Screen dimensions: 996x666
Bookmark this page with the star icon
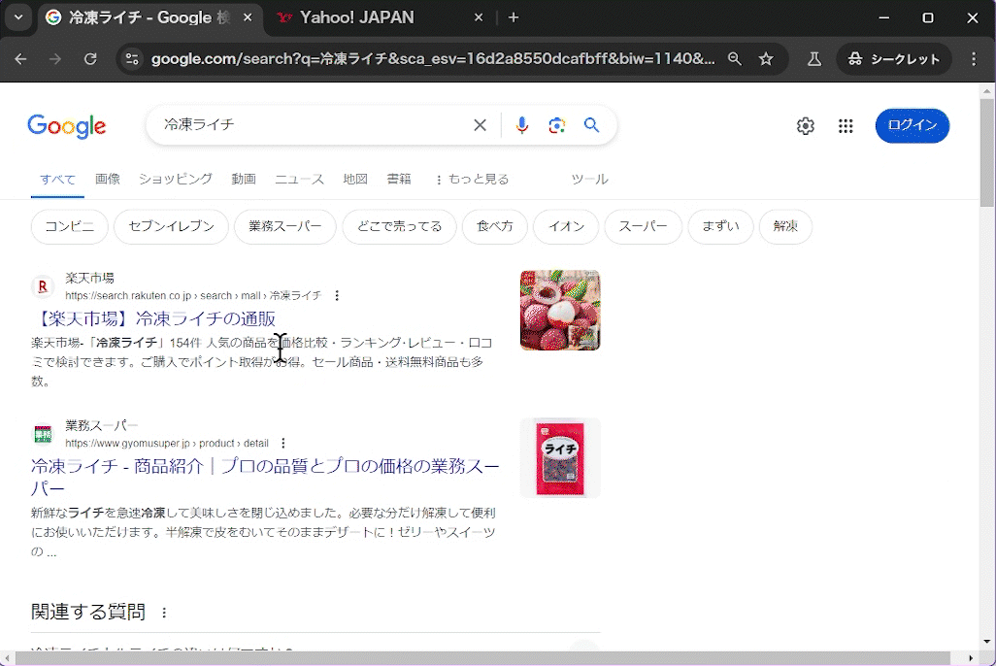tap(766, 59)
